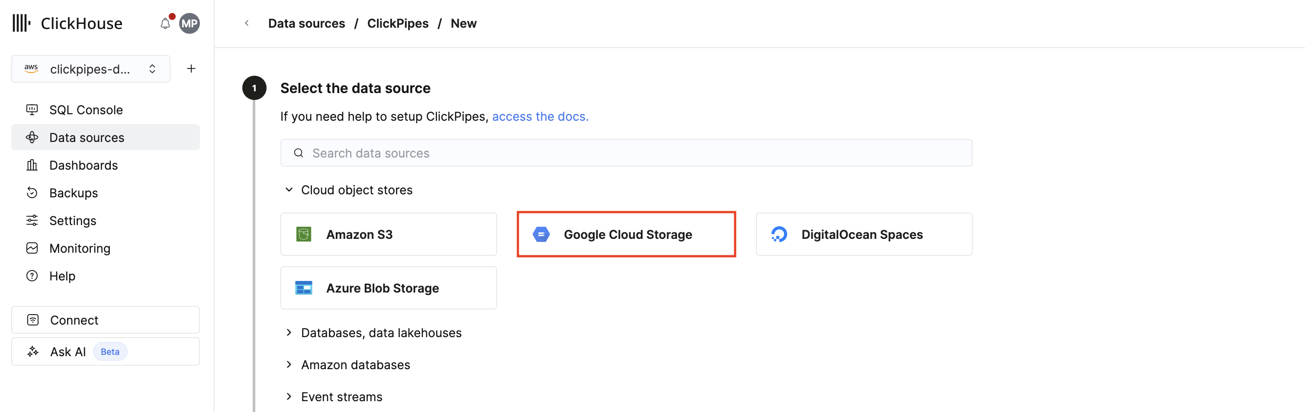Image resolution: width=1305 pixels, height=412 pixels.
Task: Click the ClickHouse logo
Action: (67, 23)
